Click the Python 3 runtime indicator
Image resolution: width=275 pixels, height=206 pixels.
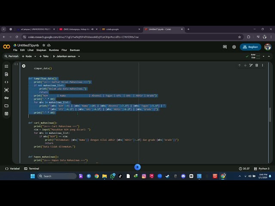(262, 169)
